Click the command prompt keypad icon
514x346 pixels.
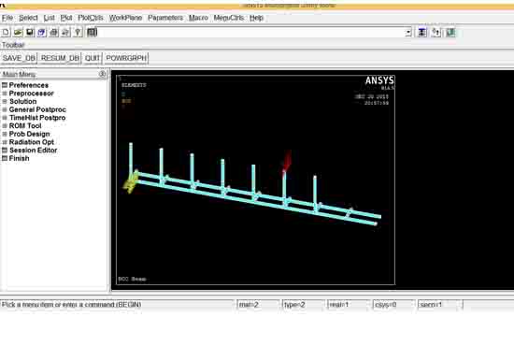[92, 32]
